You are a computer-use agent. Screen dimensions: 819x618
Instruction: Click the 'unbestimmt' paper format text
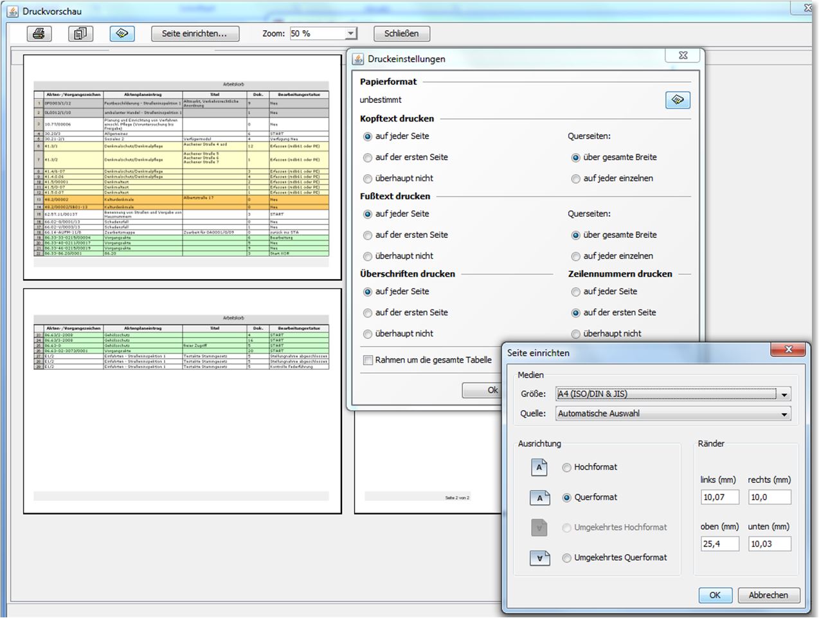point(381,100)
